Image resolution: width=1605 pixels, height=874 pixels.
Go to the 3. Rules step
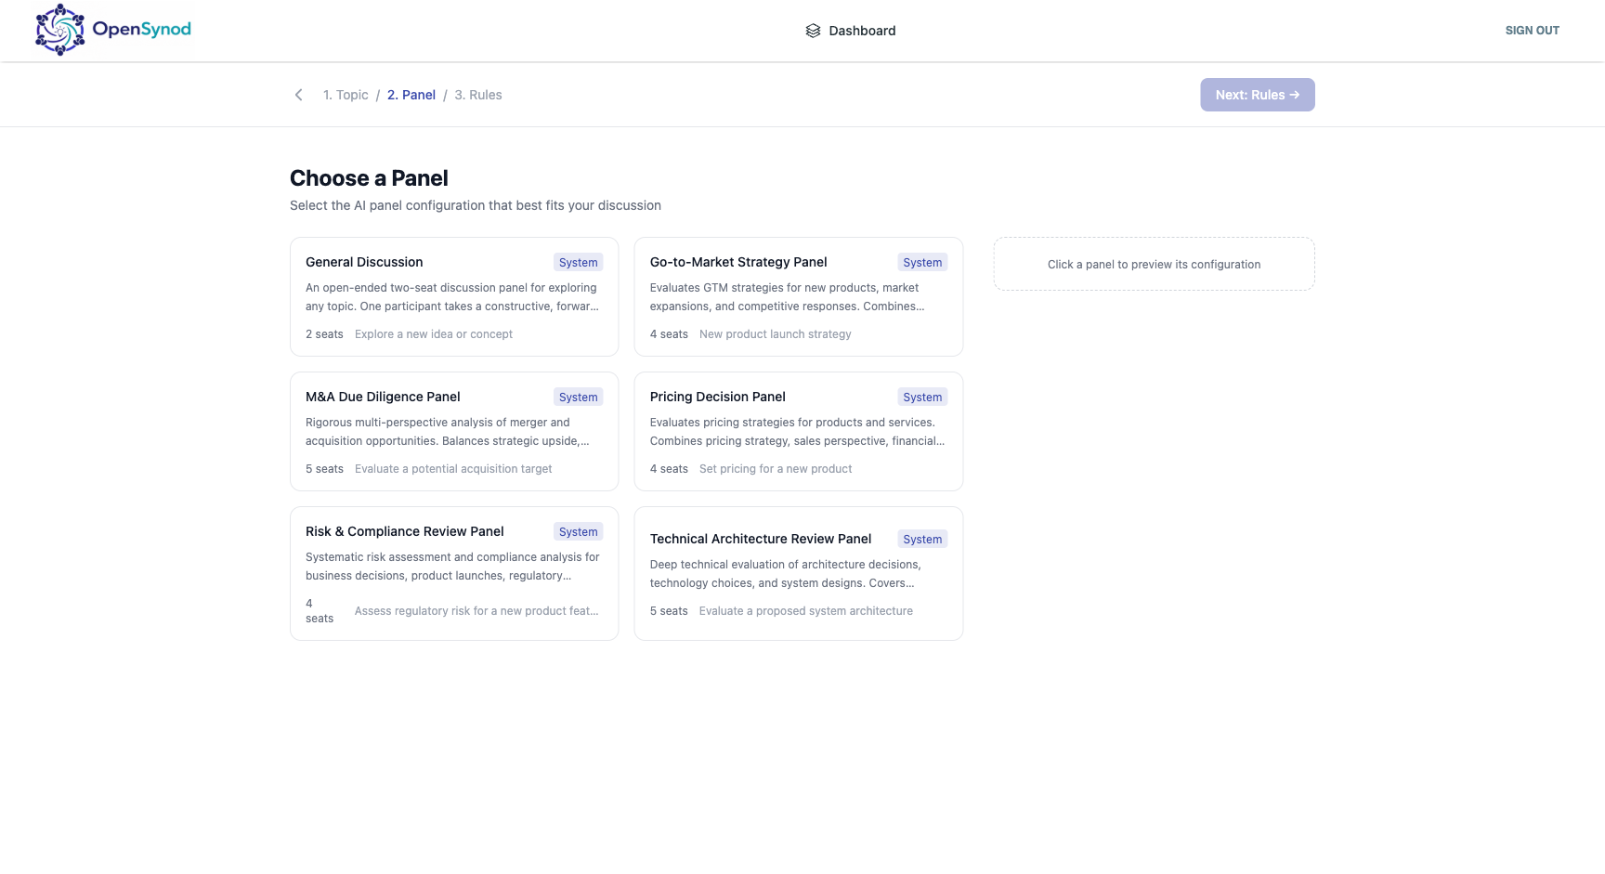coord(478,95)
